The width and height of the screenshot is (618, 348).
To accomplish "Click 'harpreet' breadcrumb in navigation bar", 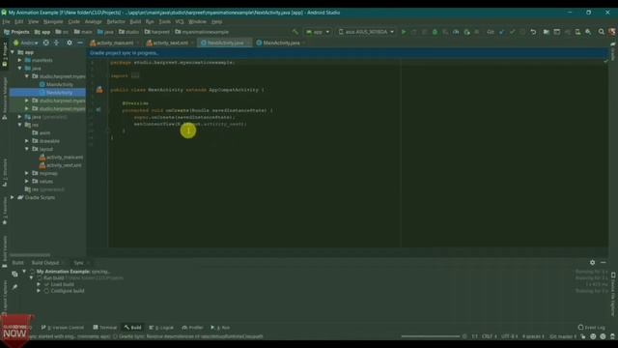I will pos(156,32).
